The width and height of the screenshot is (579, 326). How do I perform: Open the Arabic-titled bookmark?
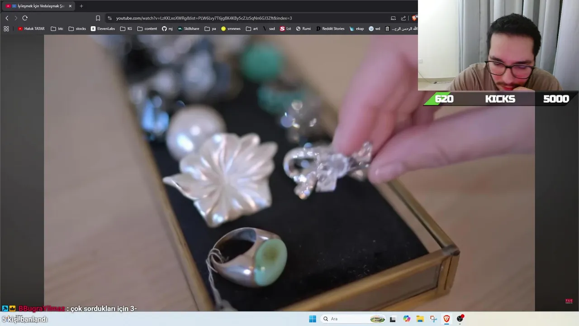click(x=401, y=29)
